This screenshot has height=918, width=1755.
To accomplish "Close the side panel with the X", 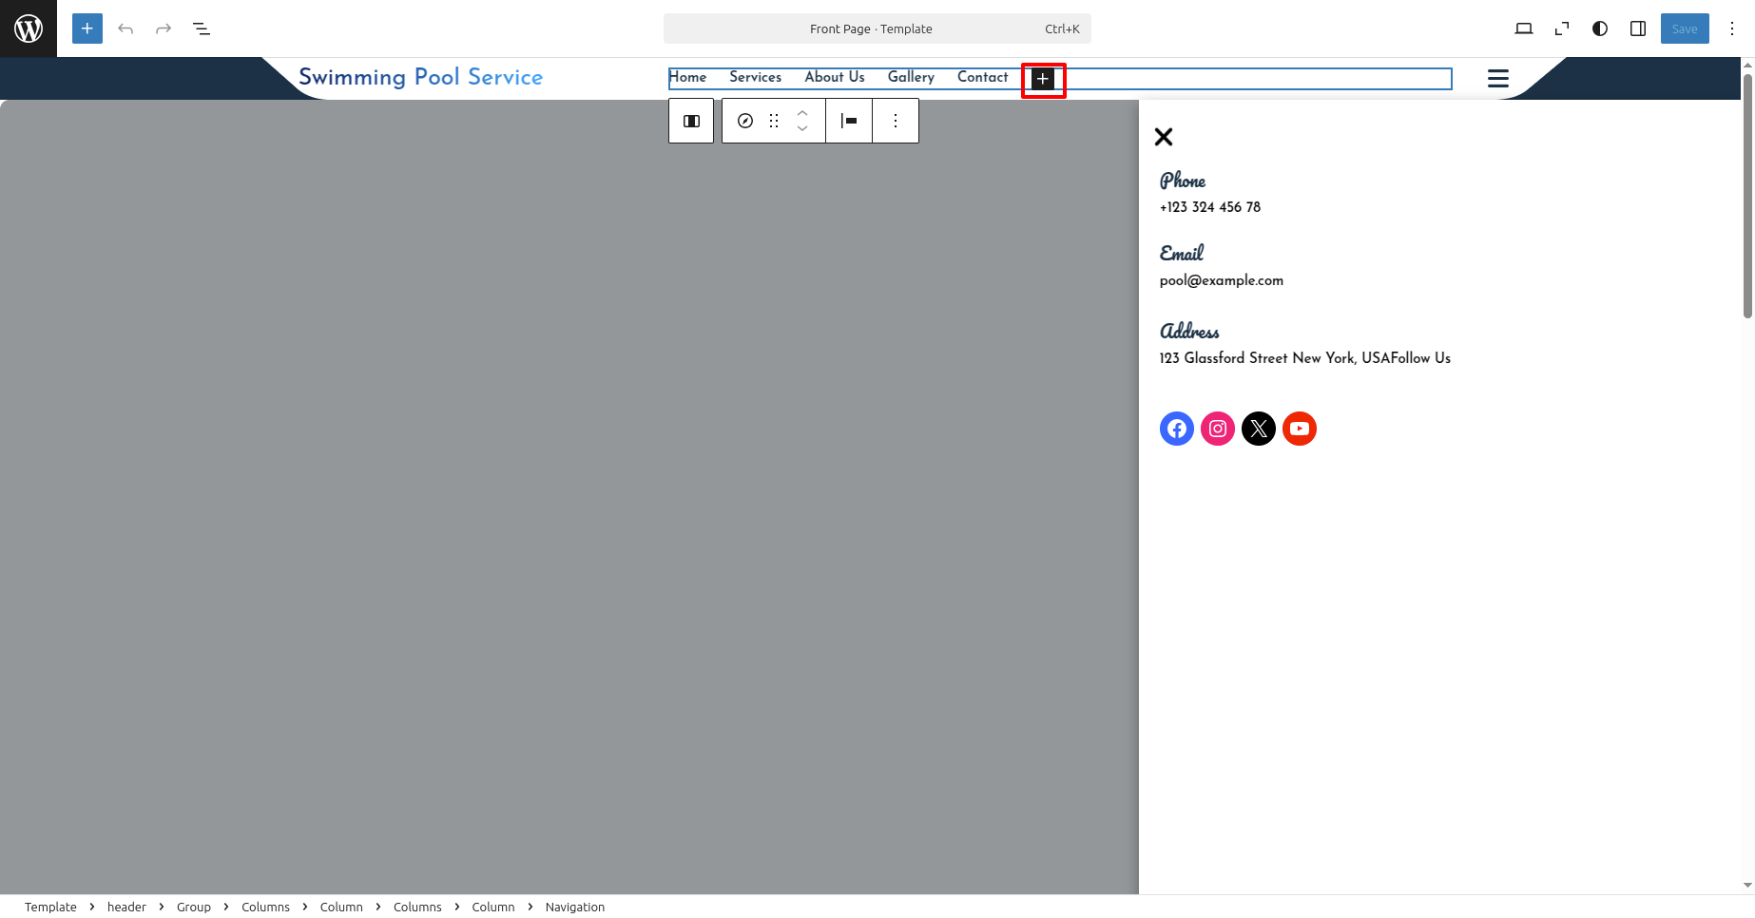I will tap(1164, 137).
